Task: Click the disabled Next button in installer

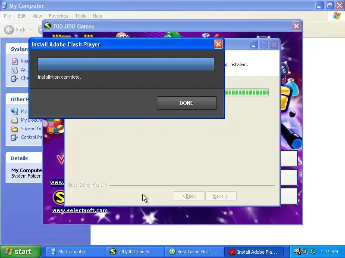Action: 221,196
